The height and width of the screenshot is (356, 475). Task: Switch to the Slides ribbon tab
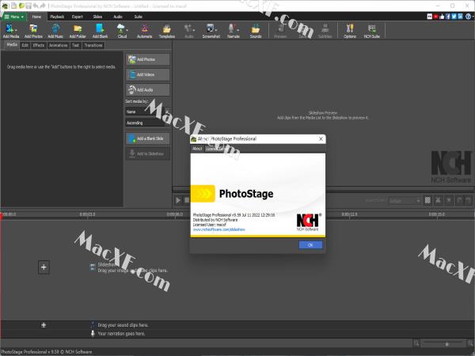[x=97, y=17]
